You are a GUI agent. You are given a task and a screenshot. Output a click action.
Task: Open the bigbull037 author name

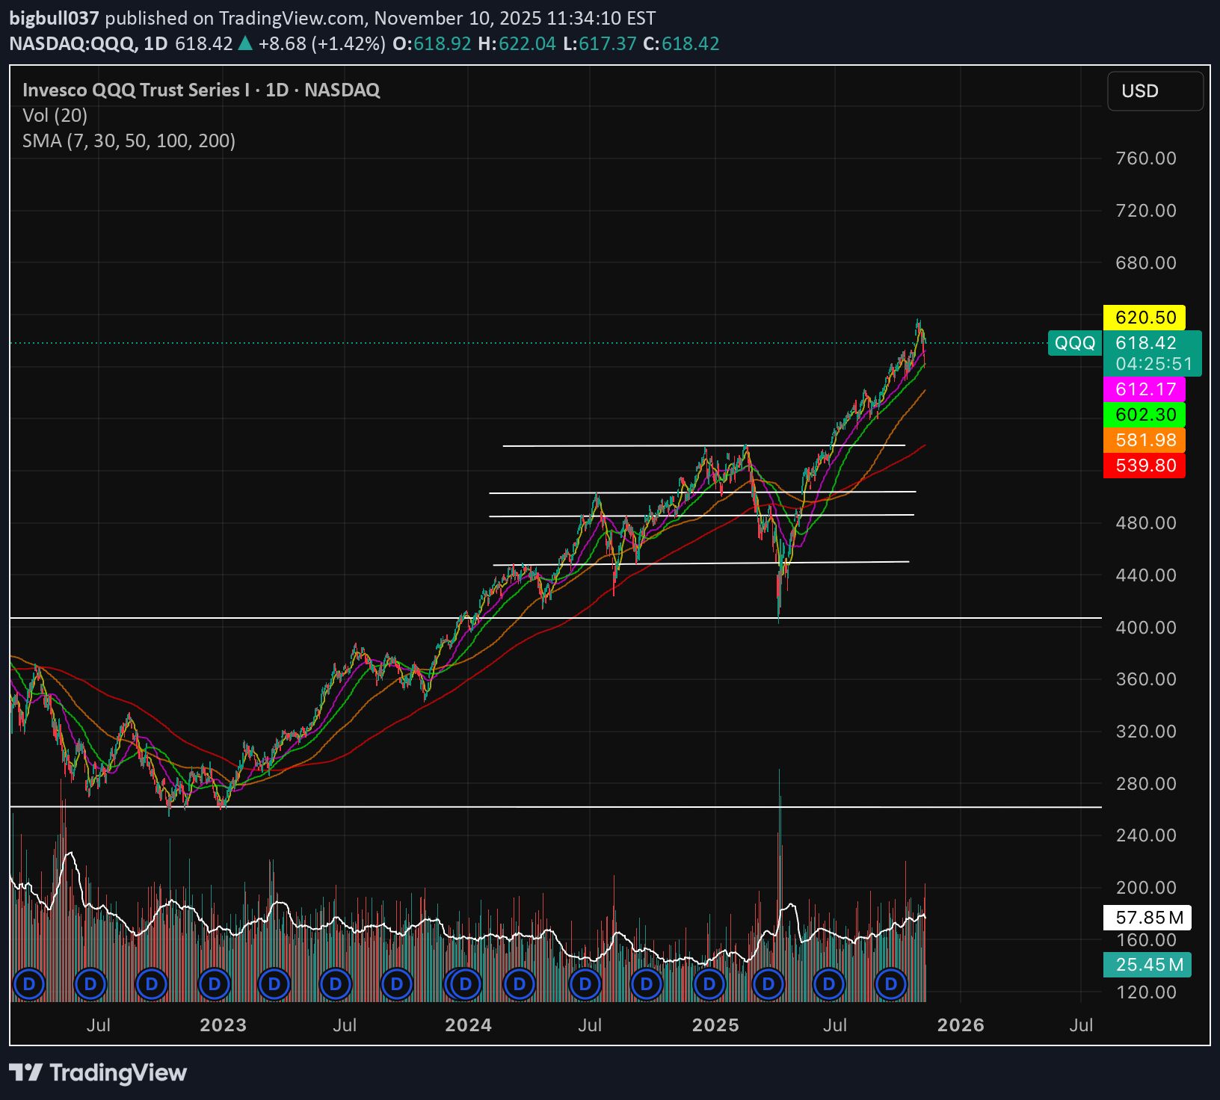54,18
